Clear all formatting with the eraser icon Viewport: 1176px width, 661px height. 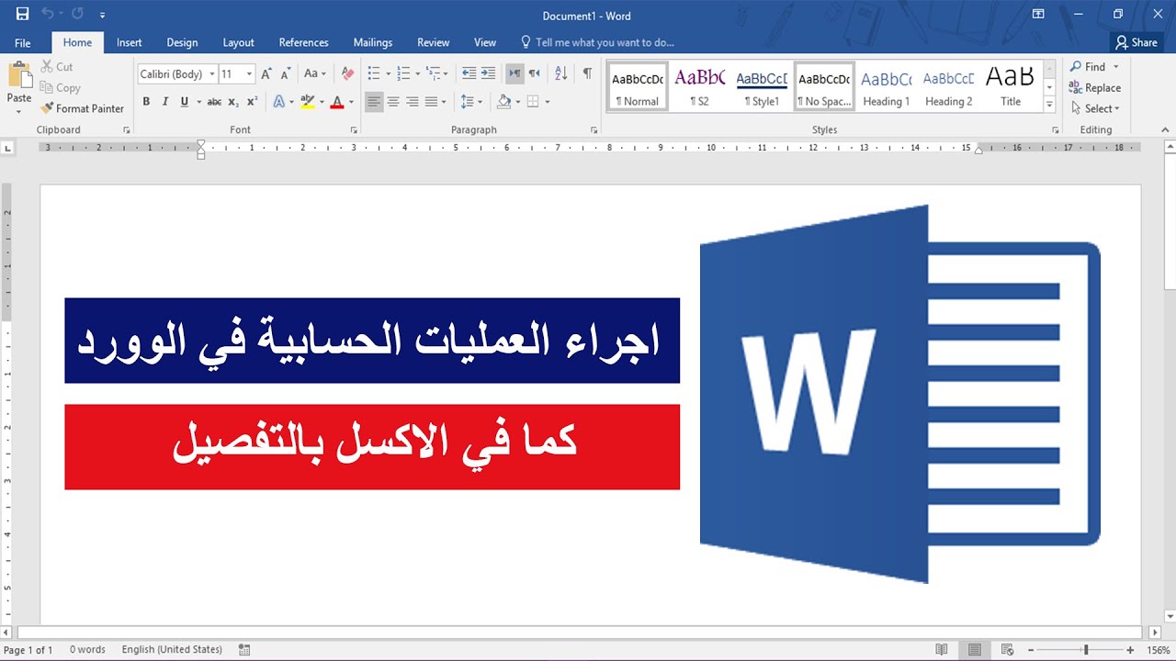[x=347, y=74]
